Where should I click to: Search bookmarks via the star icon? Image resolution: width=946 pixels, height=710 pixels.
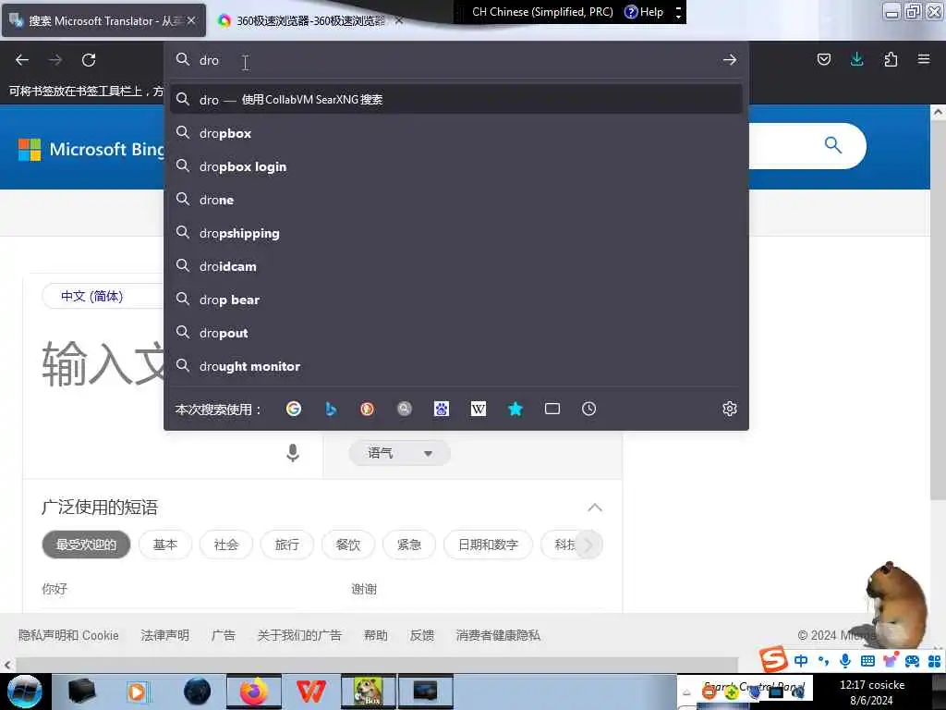click(x=515, y=409)
